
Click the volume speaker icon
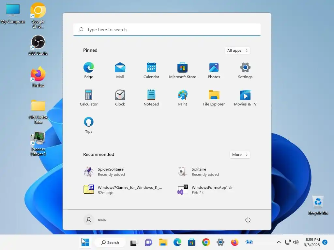point(296,242)
